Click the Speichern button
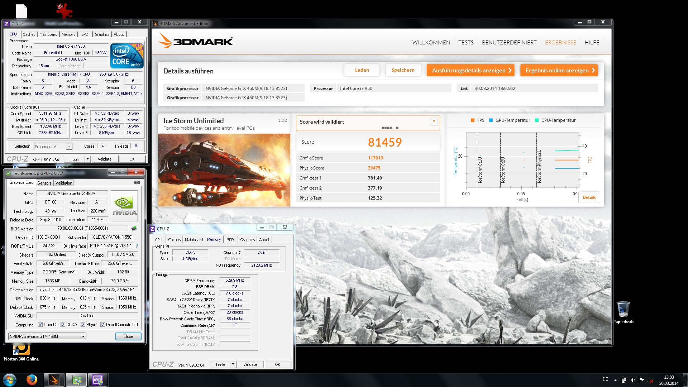 [x=403, y=70]
